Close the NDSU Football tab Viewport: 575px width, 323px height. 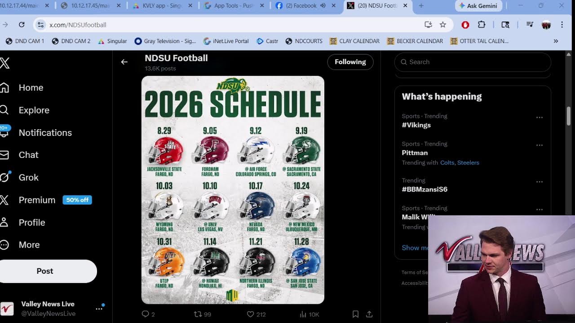pos(405,6)
